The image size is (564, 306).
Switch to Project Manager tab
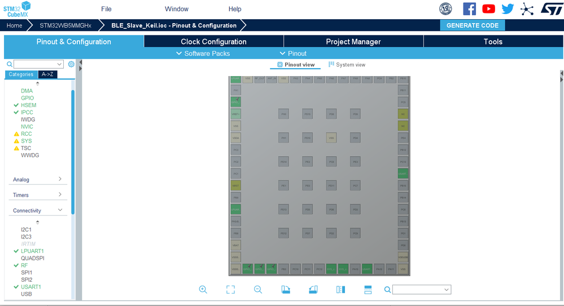[353, 42]
